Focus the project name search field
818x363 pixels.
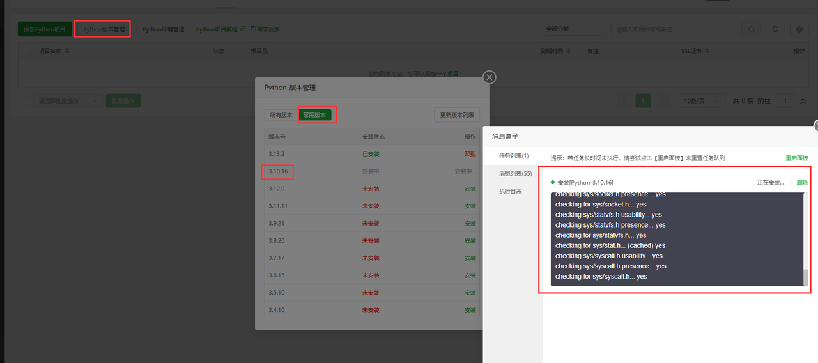click(x=676, y=29)
